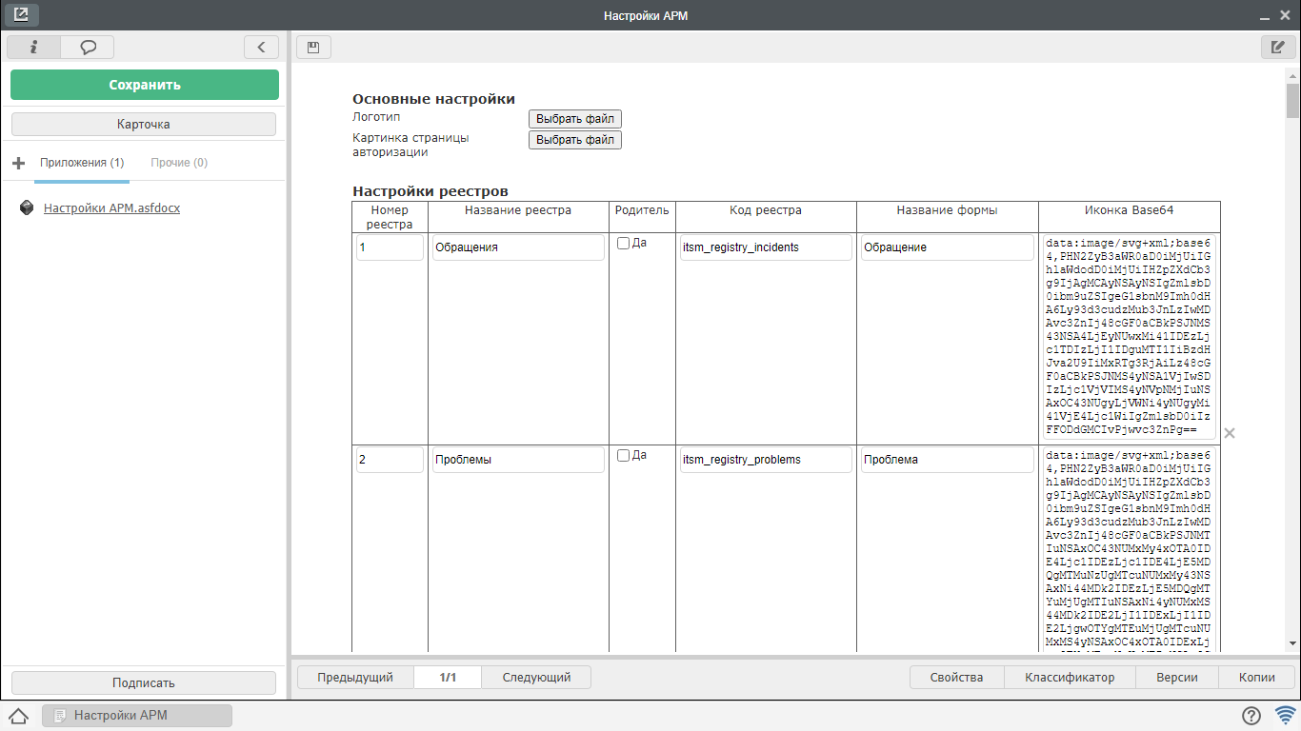Collapse the left panel with the arrow button

[261, 47]
